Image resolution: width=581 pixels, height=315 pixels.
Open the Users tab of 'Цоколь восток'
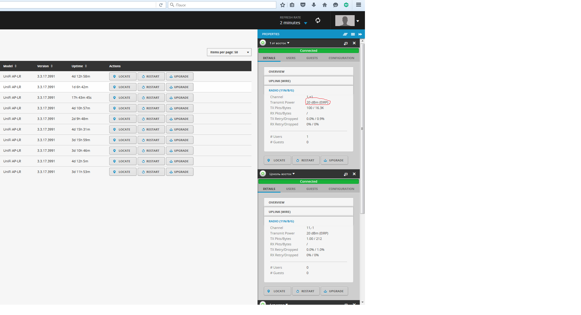(290, 189)
